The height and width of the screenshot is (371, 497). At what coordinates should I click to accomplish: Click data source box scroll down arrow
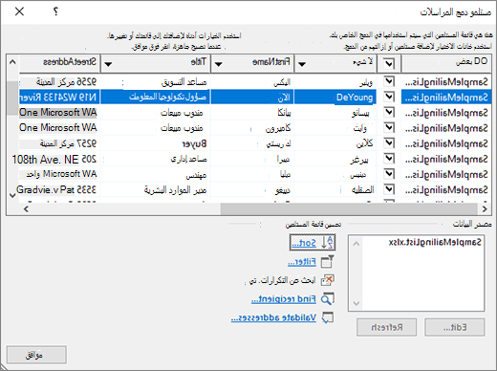[357, 303]
